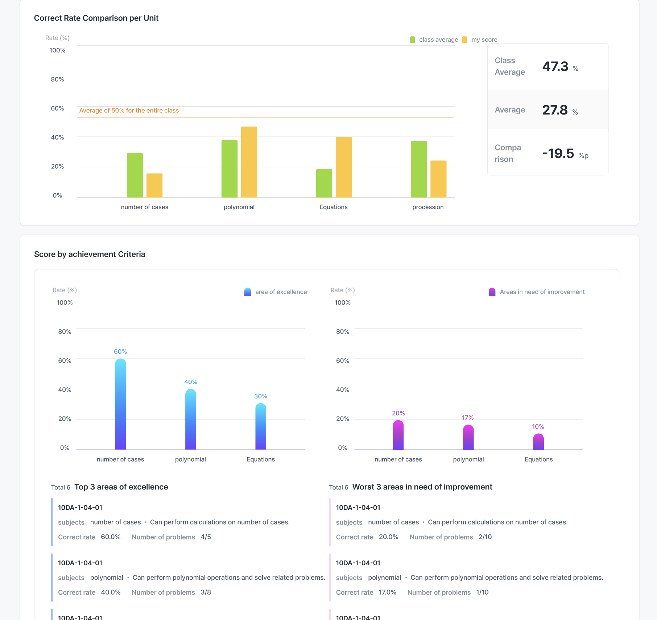Click the 17% purple polynomial bar
Image resolution: width=657 pixels, height=620 pixels.
coord(468,437)
